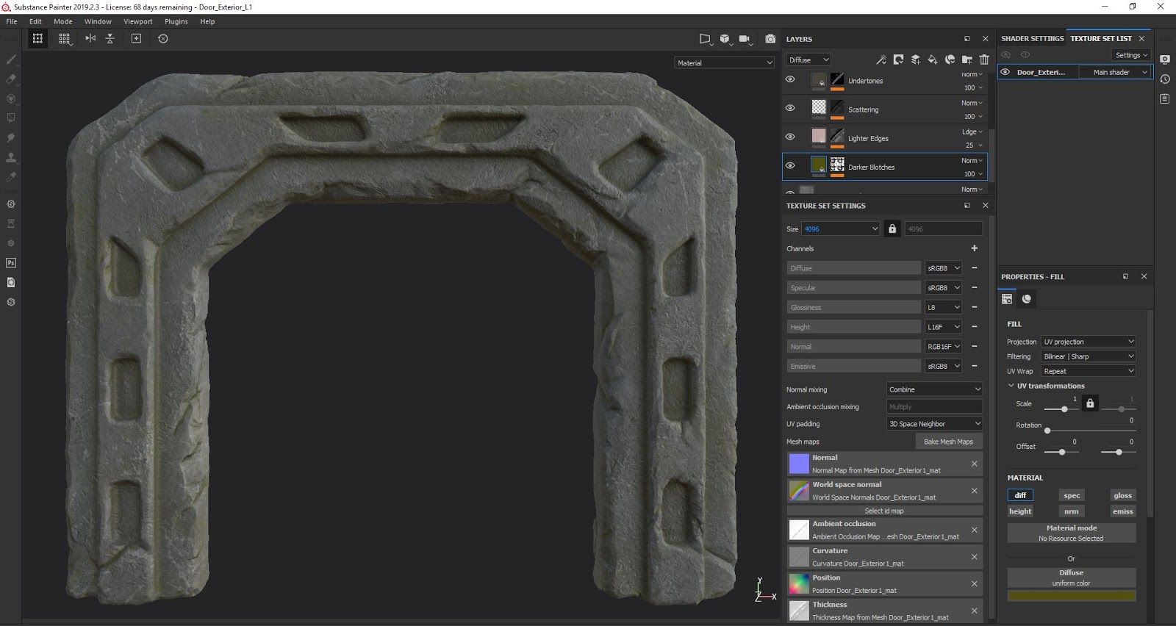Toggle the diff material channel

coord(1020,495)
